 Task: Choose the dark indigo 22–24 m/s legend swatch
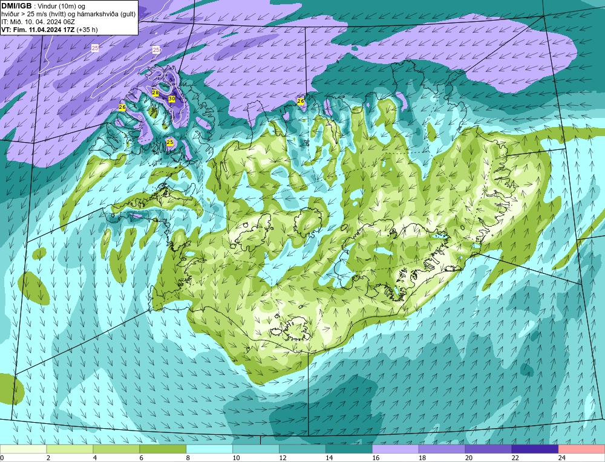535,449
